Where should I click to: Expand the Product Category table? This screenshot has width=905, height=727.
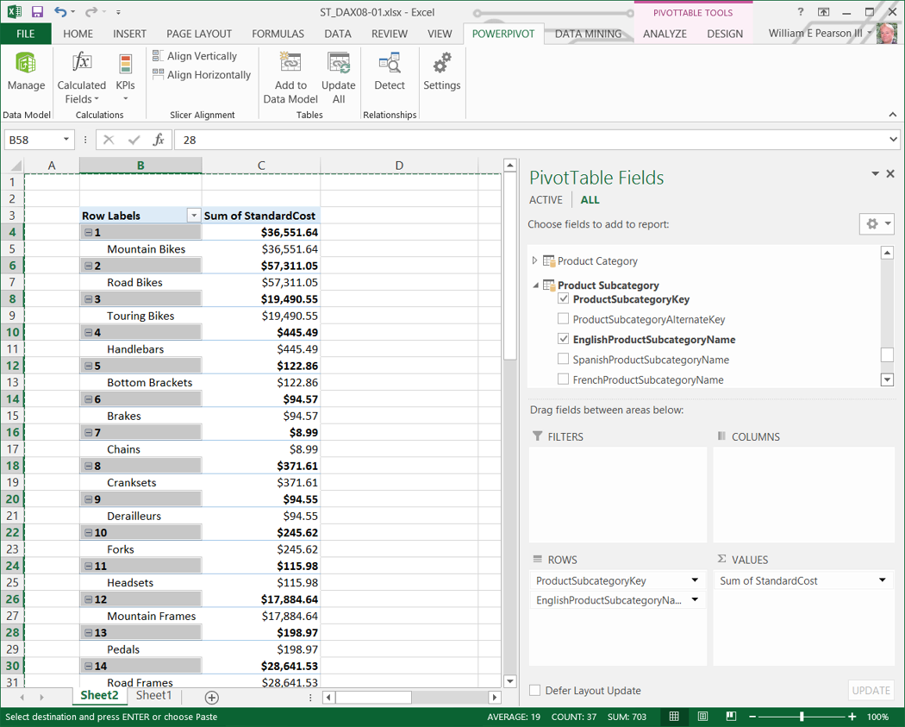tap(534, 260)
